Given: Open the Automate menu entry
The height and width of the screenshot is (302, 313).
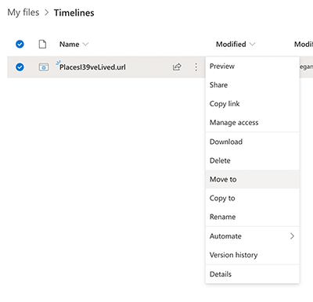Looking at the screenshot, I should (253, 236).
